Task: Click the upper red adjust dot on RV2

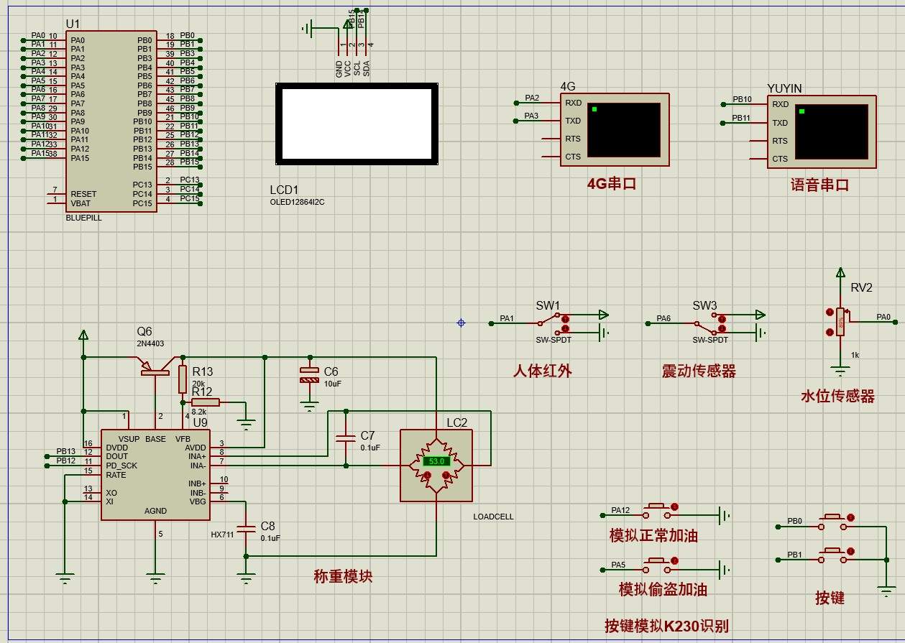Action: [830, 313]
